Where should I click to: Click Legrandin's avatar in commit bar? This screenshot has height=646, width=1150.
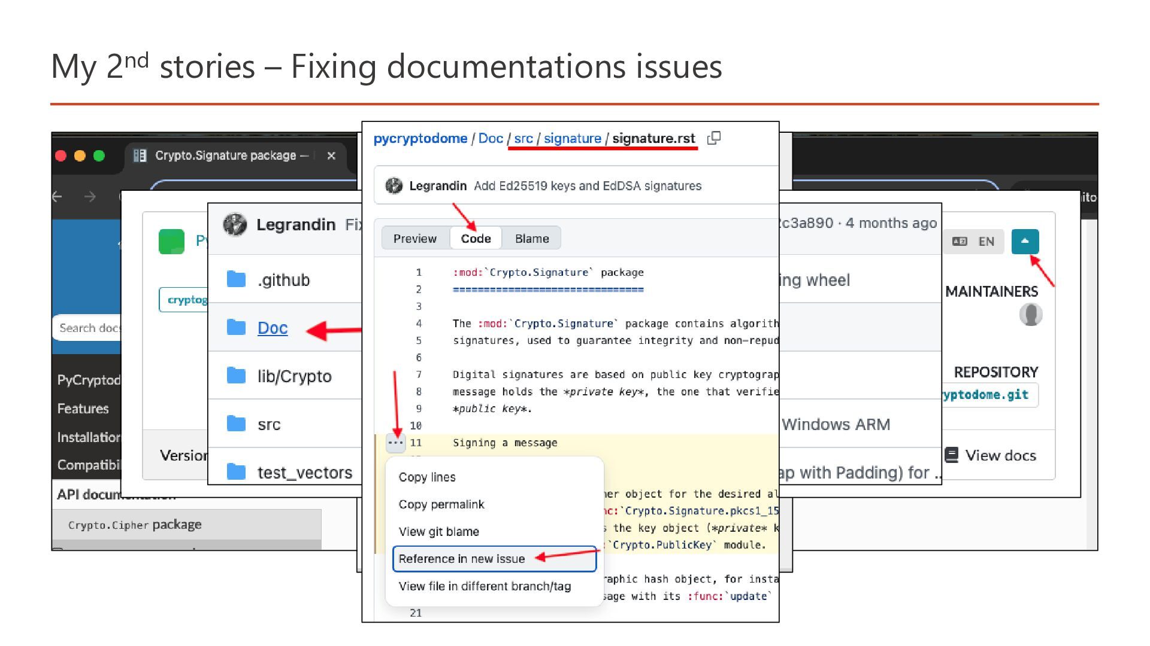[394, 186]
